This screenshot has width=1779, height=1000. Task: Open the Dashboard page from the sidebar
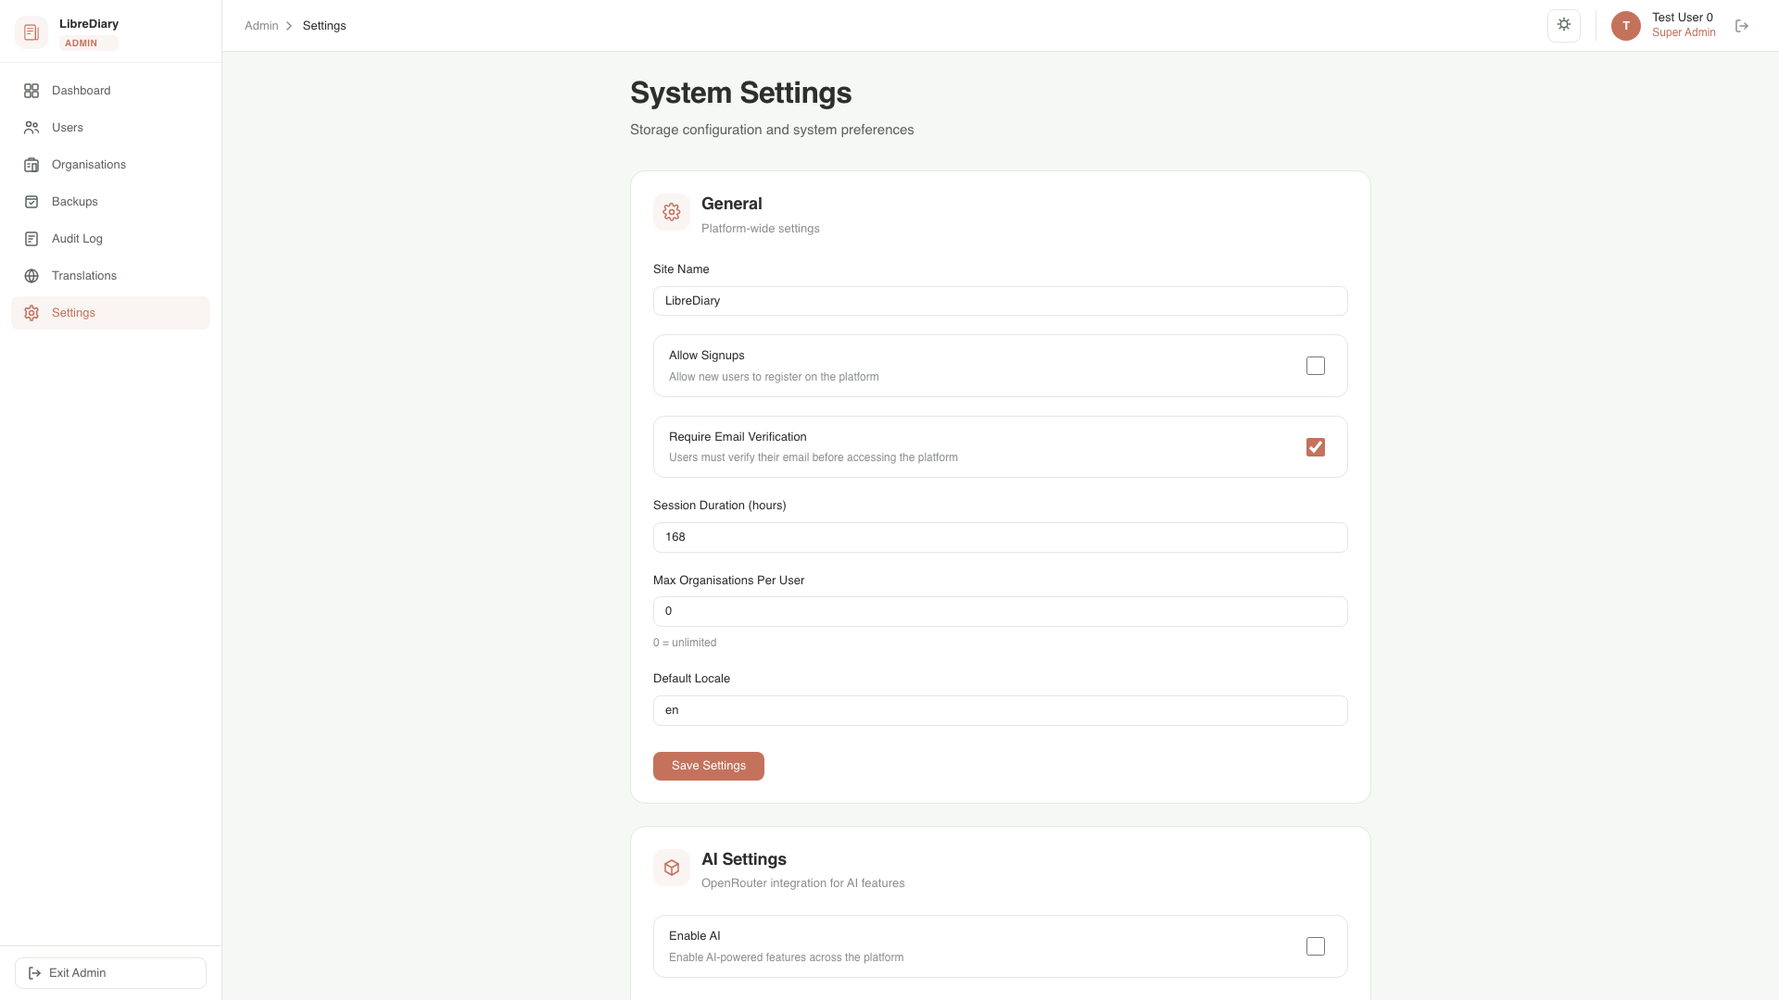81,90
